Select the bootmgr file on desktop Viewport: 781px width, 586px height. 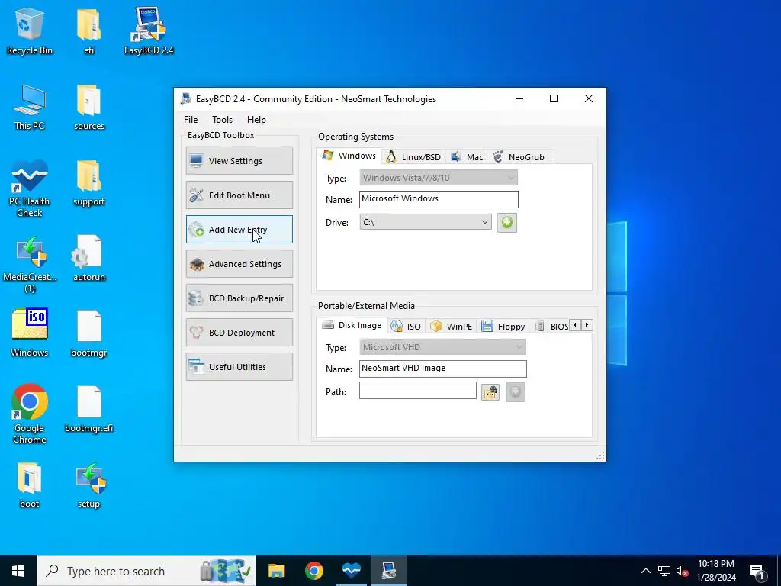pos(88,333)
